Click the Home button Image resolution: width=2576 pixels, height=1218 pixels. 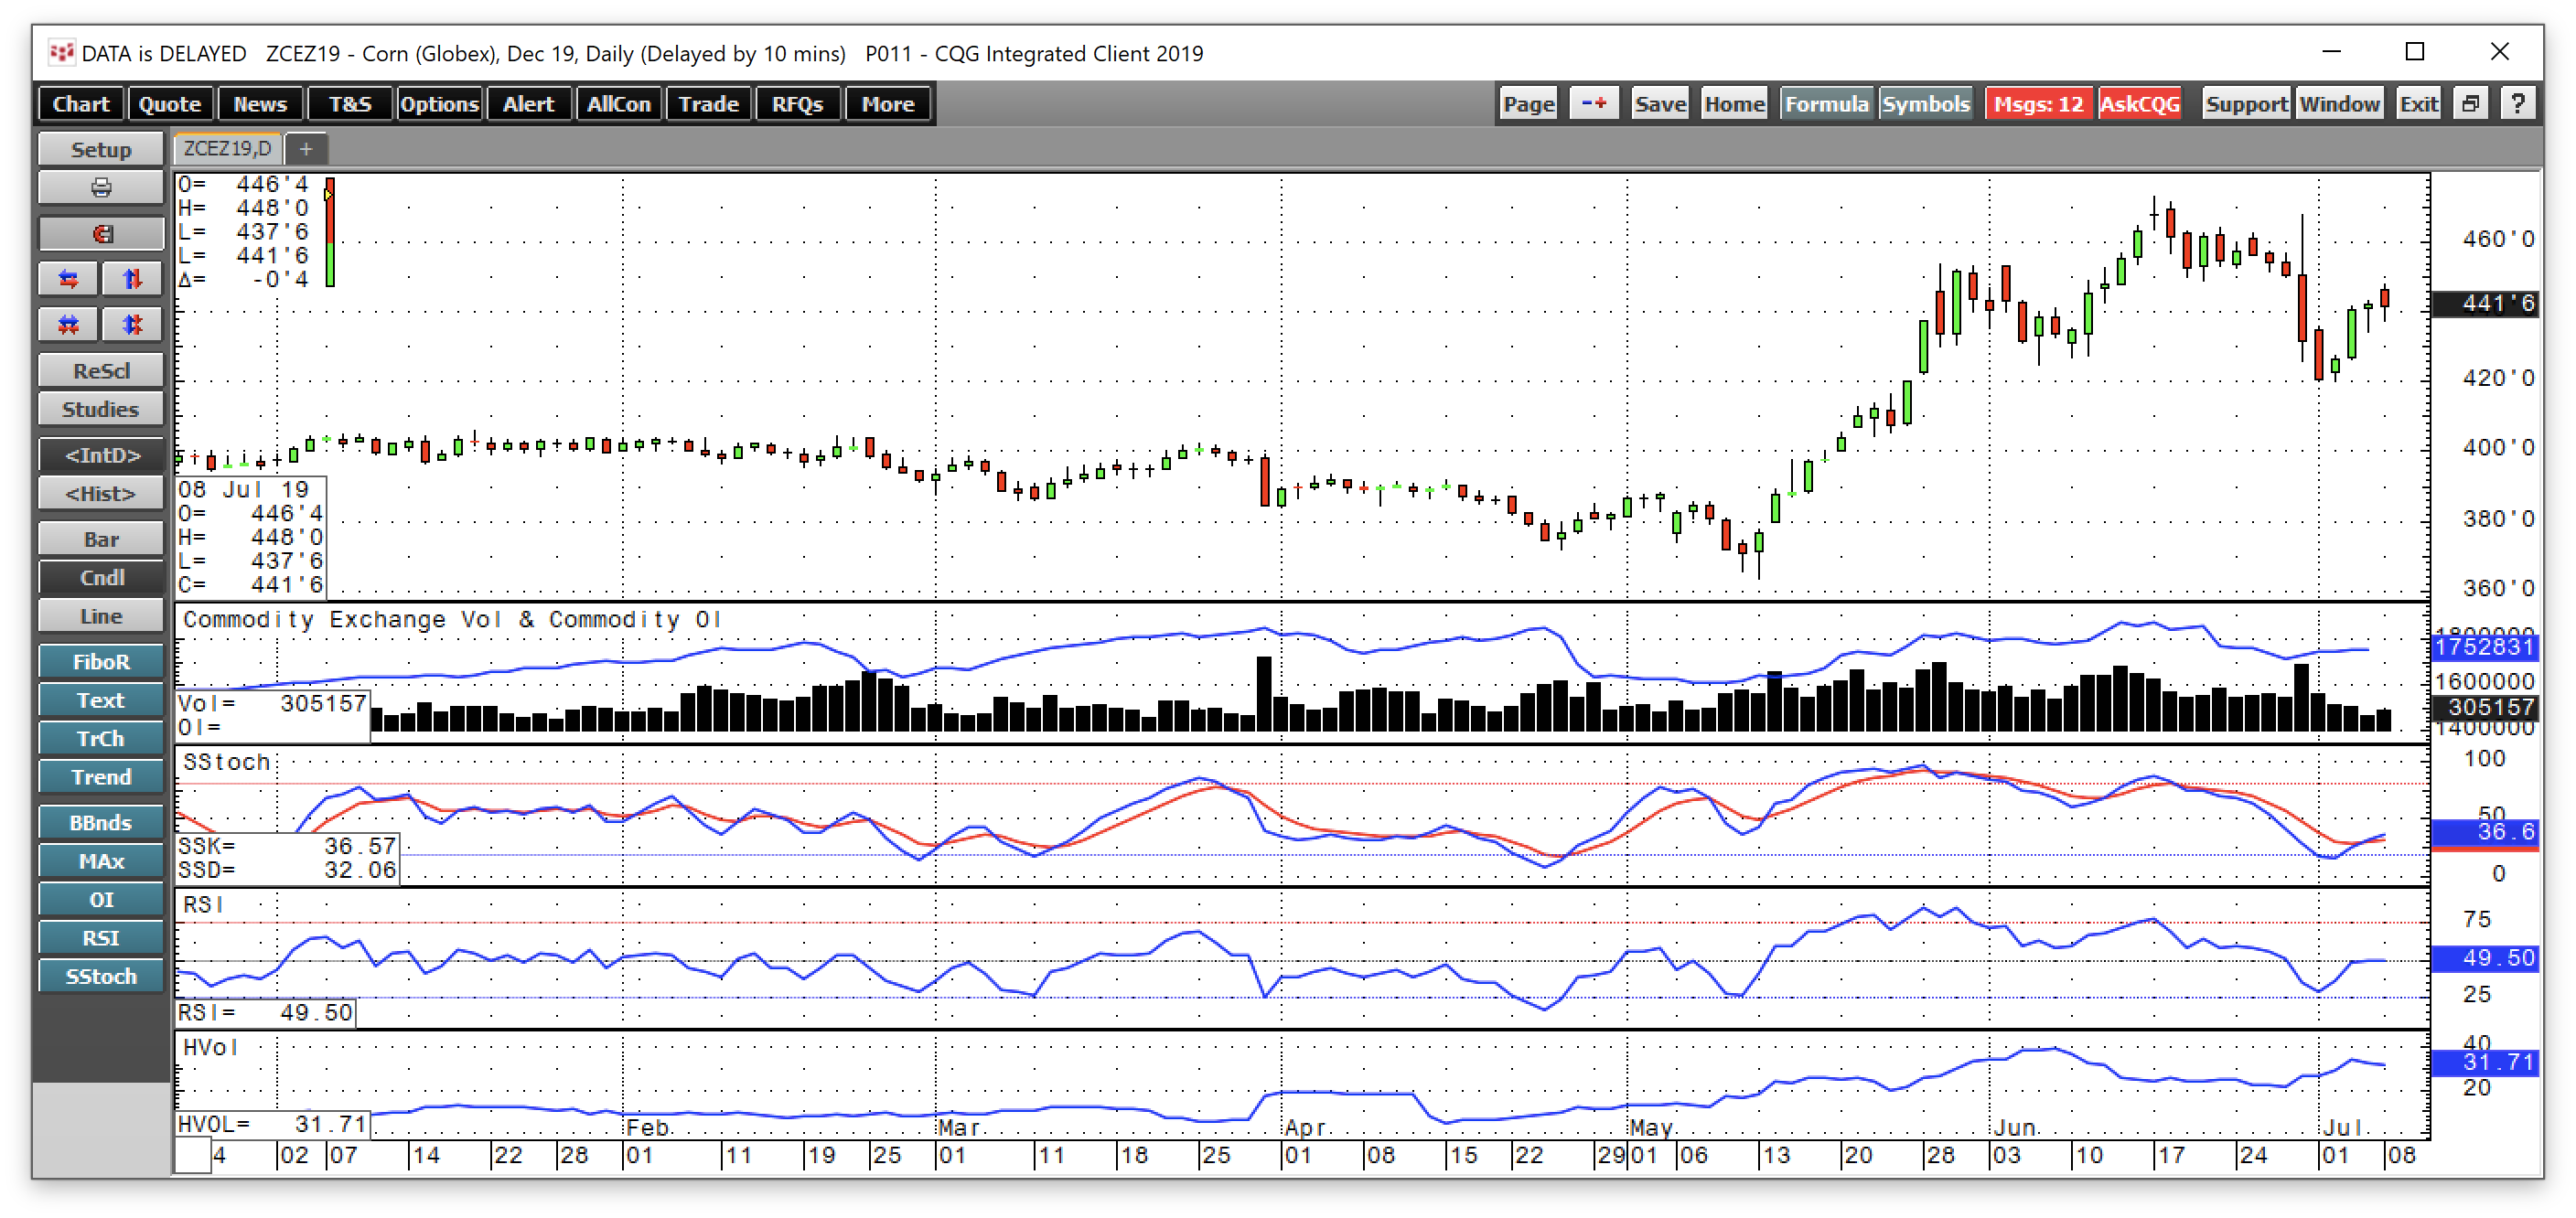[1735, 104]
